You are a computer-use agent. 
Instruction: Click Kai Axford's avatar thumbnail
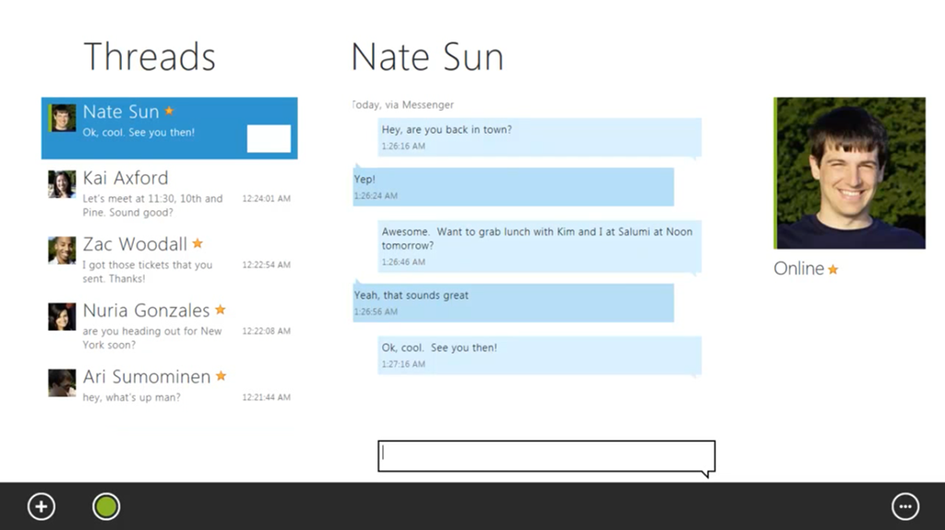62,183
